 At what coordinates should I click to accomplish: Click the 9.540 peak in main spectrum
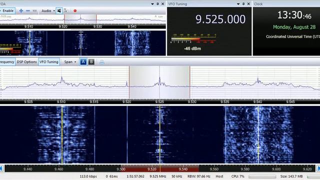[x=258, y=80]
